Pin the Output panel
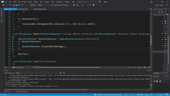Viewport: 170px width, 96px height. tap(149, 70)
